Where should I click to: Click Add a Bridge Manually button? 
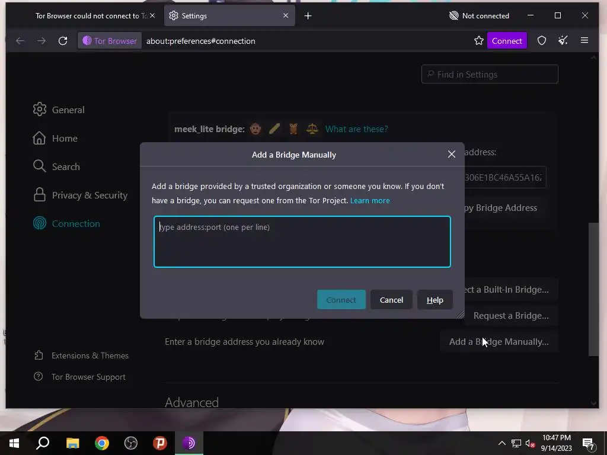(499, 342)
